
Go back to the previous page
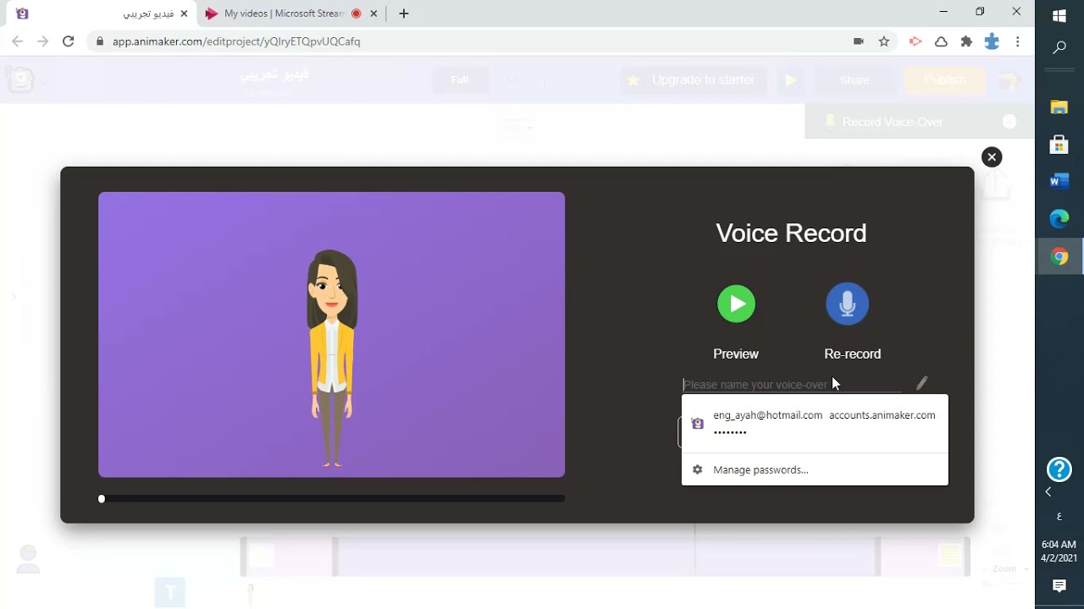point(18,41)
